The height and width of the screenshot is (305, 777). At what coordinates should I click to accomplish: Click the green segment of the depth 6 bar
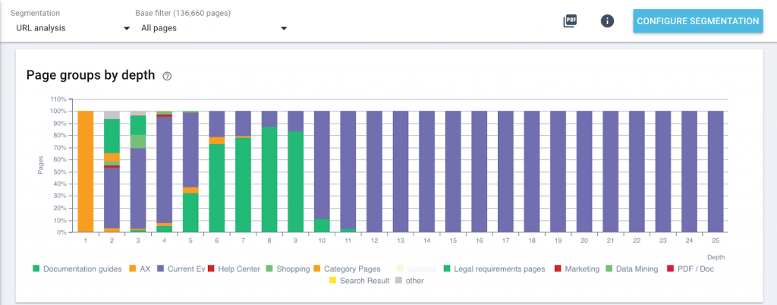(x=216, y=188)
